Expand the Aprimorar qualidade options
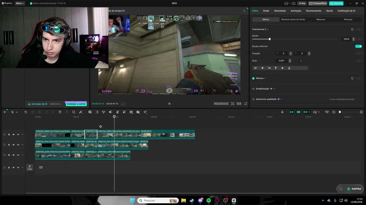The image size is (366, 205). tap(281, 99)
